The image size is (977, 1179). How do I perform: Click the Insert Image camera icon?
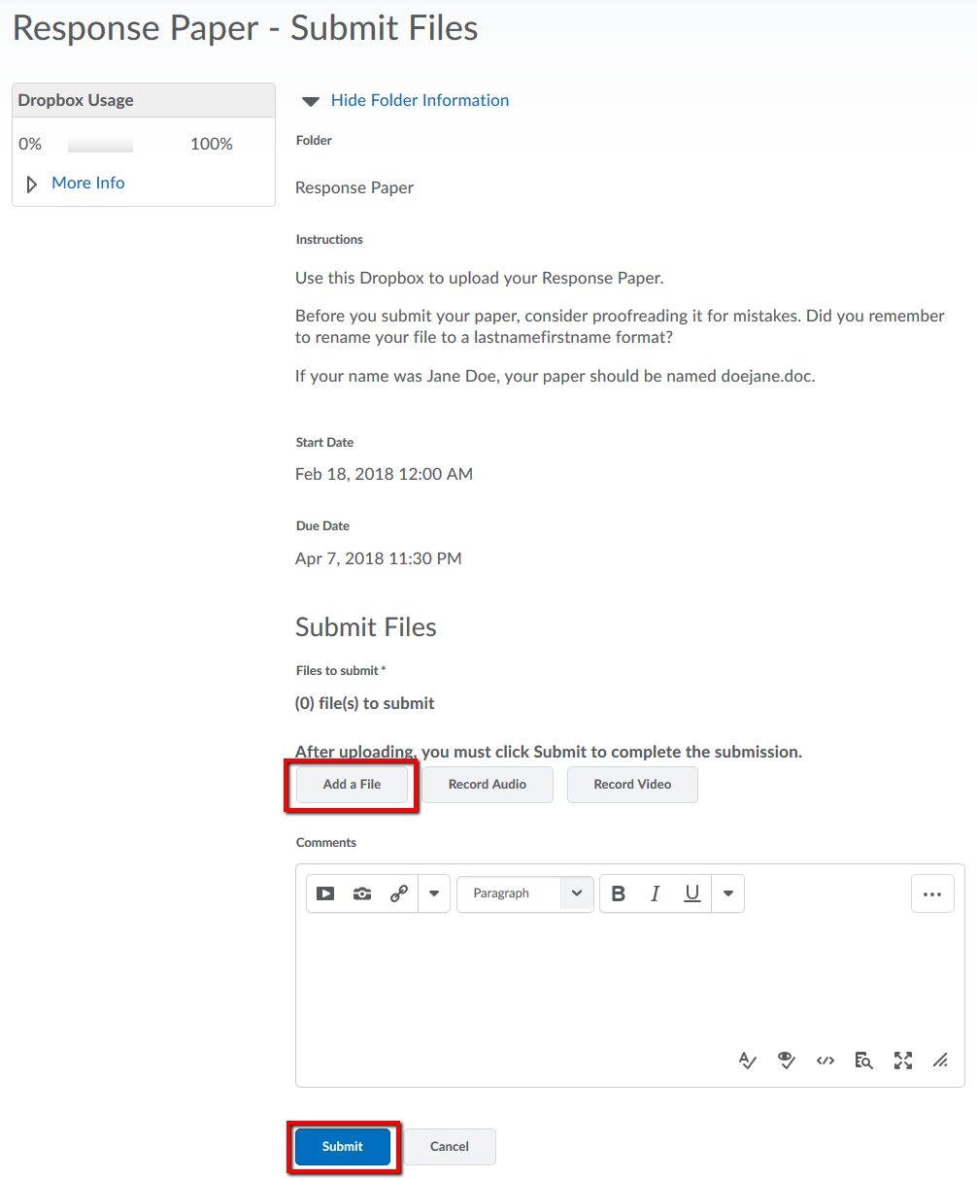[362, 893]
